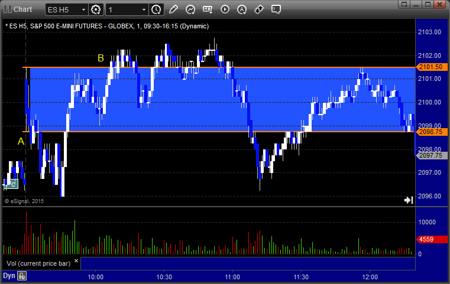Click the 10:00 time axis label
This screenshot has height=284, width=450.
[x=96, y=277]
